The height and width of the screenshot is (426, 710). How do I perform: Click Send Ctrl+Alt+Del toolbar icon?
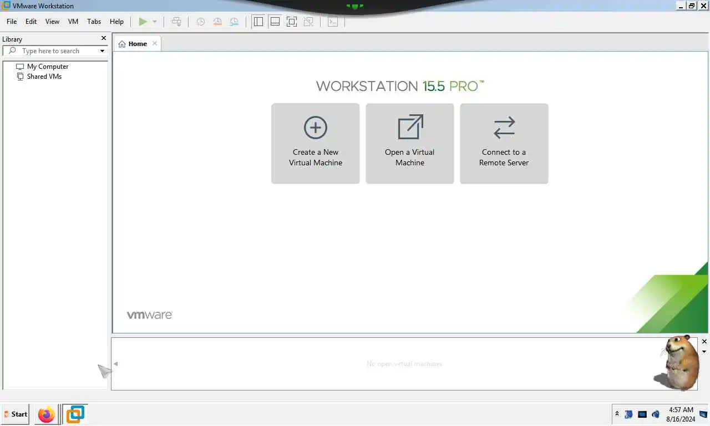pyautogui.click(x=176, y=22)
